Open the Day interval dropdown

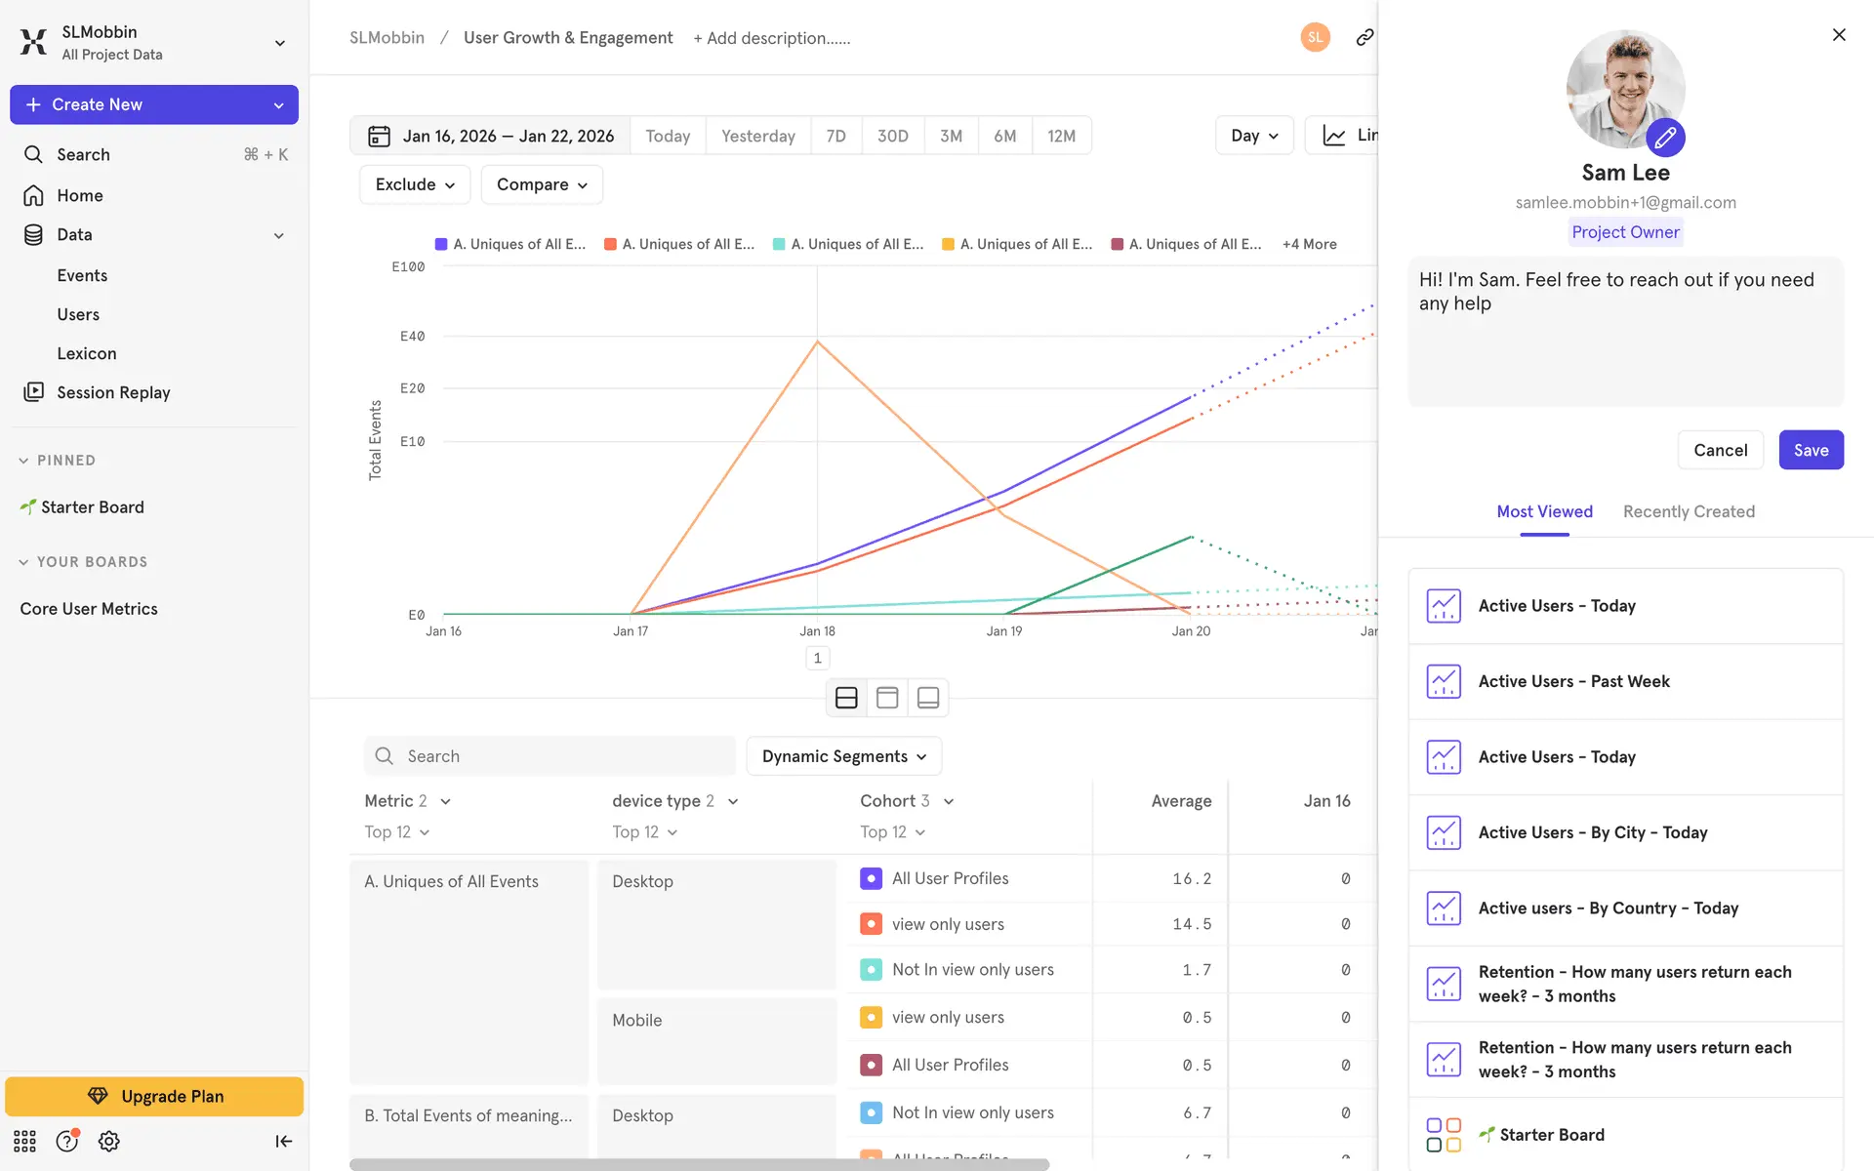click(x=1253, y=136)
